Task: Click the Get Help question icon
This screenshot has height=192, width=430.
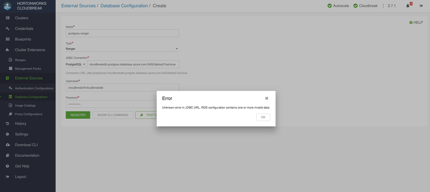Action: 8,166
